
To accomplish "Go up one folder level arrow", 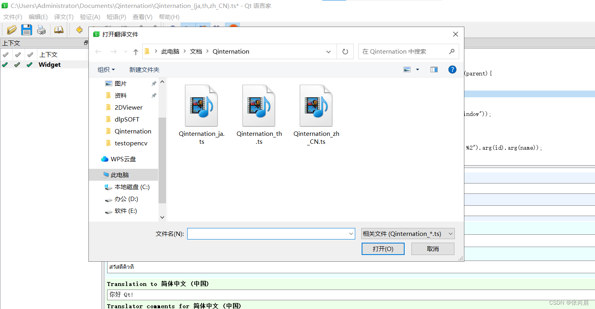I will [136, 52].
